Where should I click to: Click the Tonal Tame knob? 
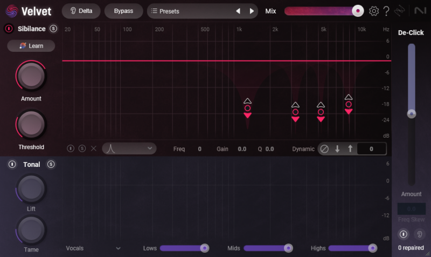pos(31,231)
